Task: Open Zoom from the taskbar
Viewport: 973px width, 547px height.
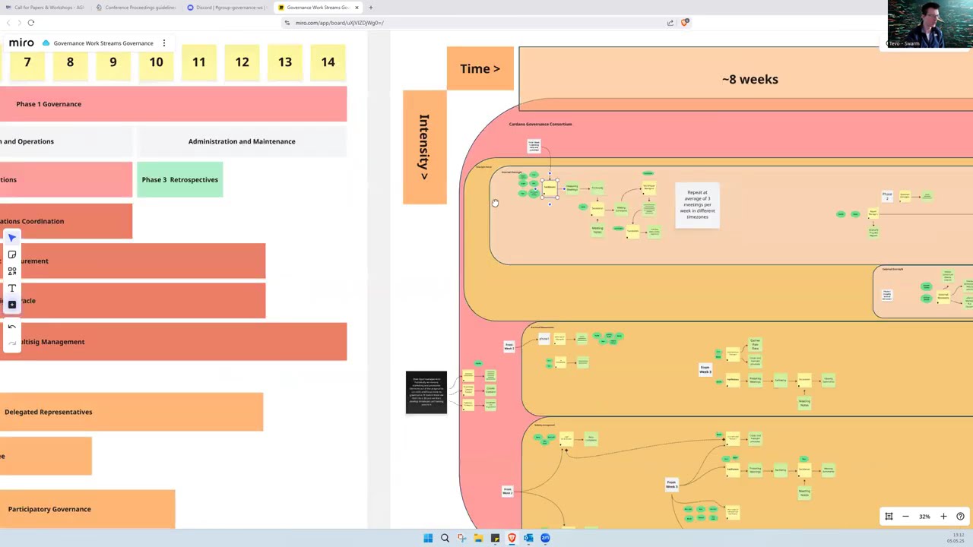Action: (x=545, y=538)
